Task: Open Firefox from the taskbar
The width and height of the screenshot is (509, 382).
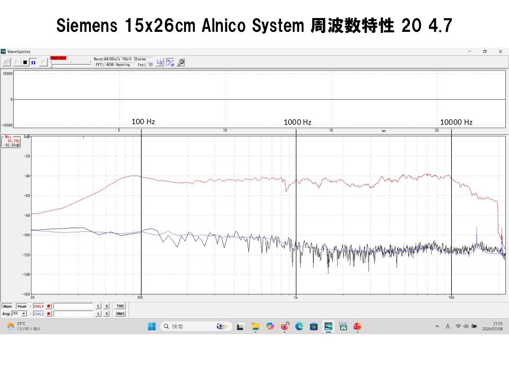Action: 285,326
